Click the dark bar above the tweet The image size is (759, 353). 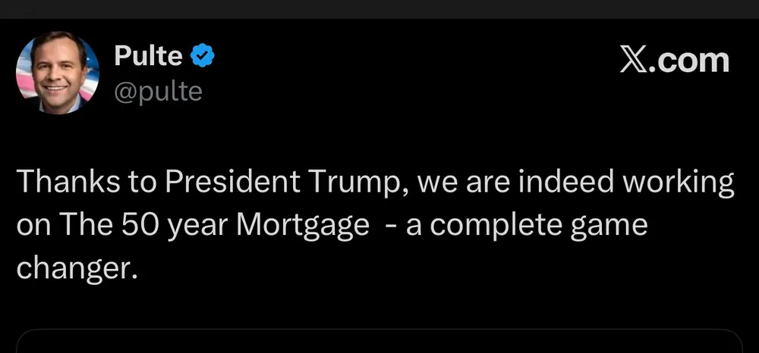tap(379, 9)
